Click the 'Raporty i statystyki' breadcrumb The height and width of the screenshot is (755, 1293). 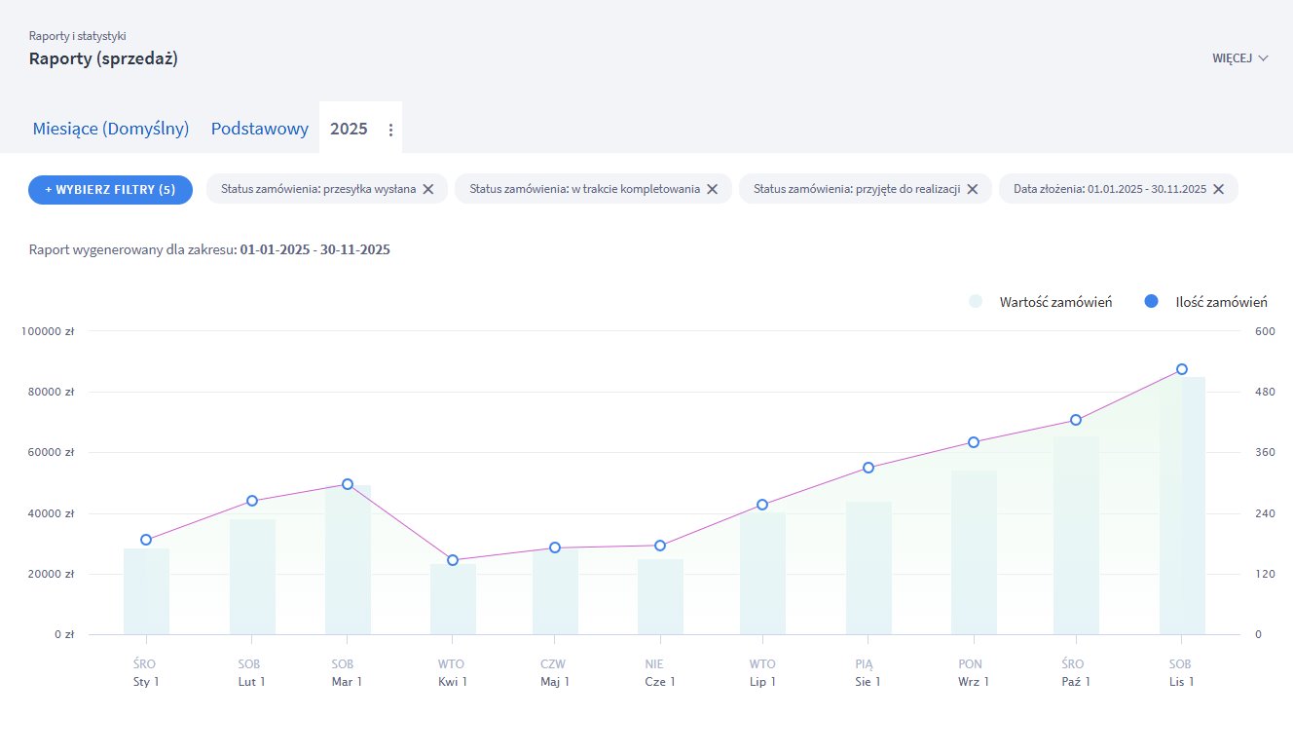(77, 36)
